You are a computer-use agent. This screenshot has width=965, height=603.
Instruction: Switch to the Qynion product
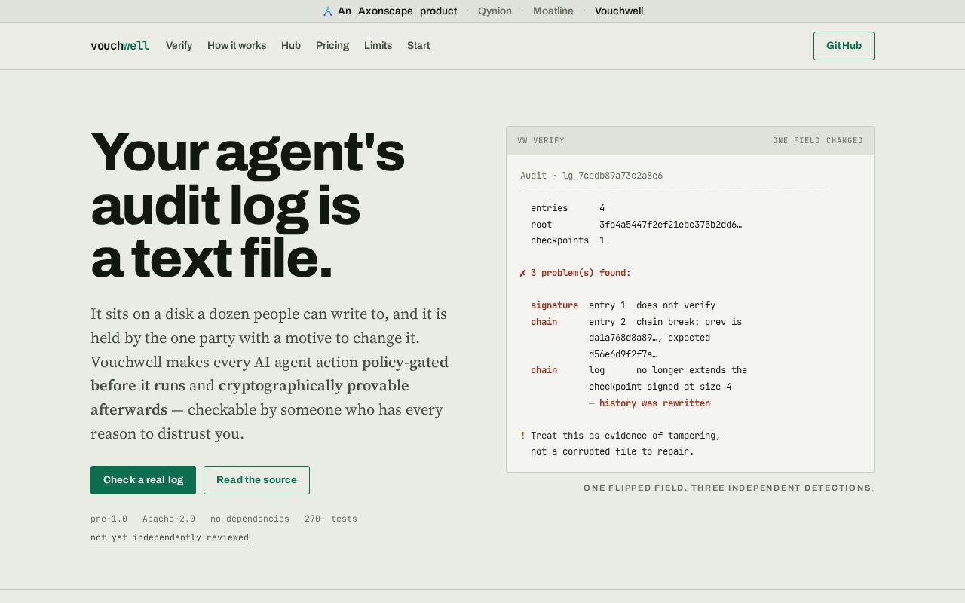tap(495, 11)
